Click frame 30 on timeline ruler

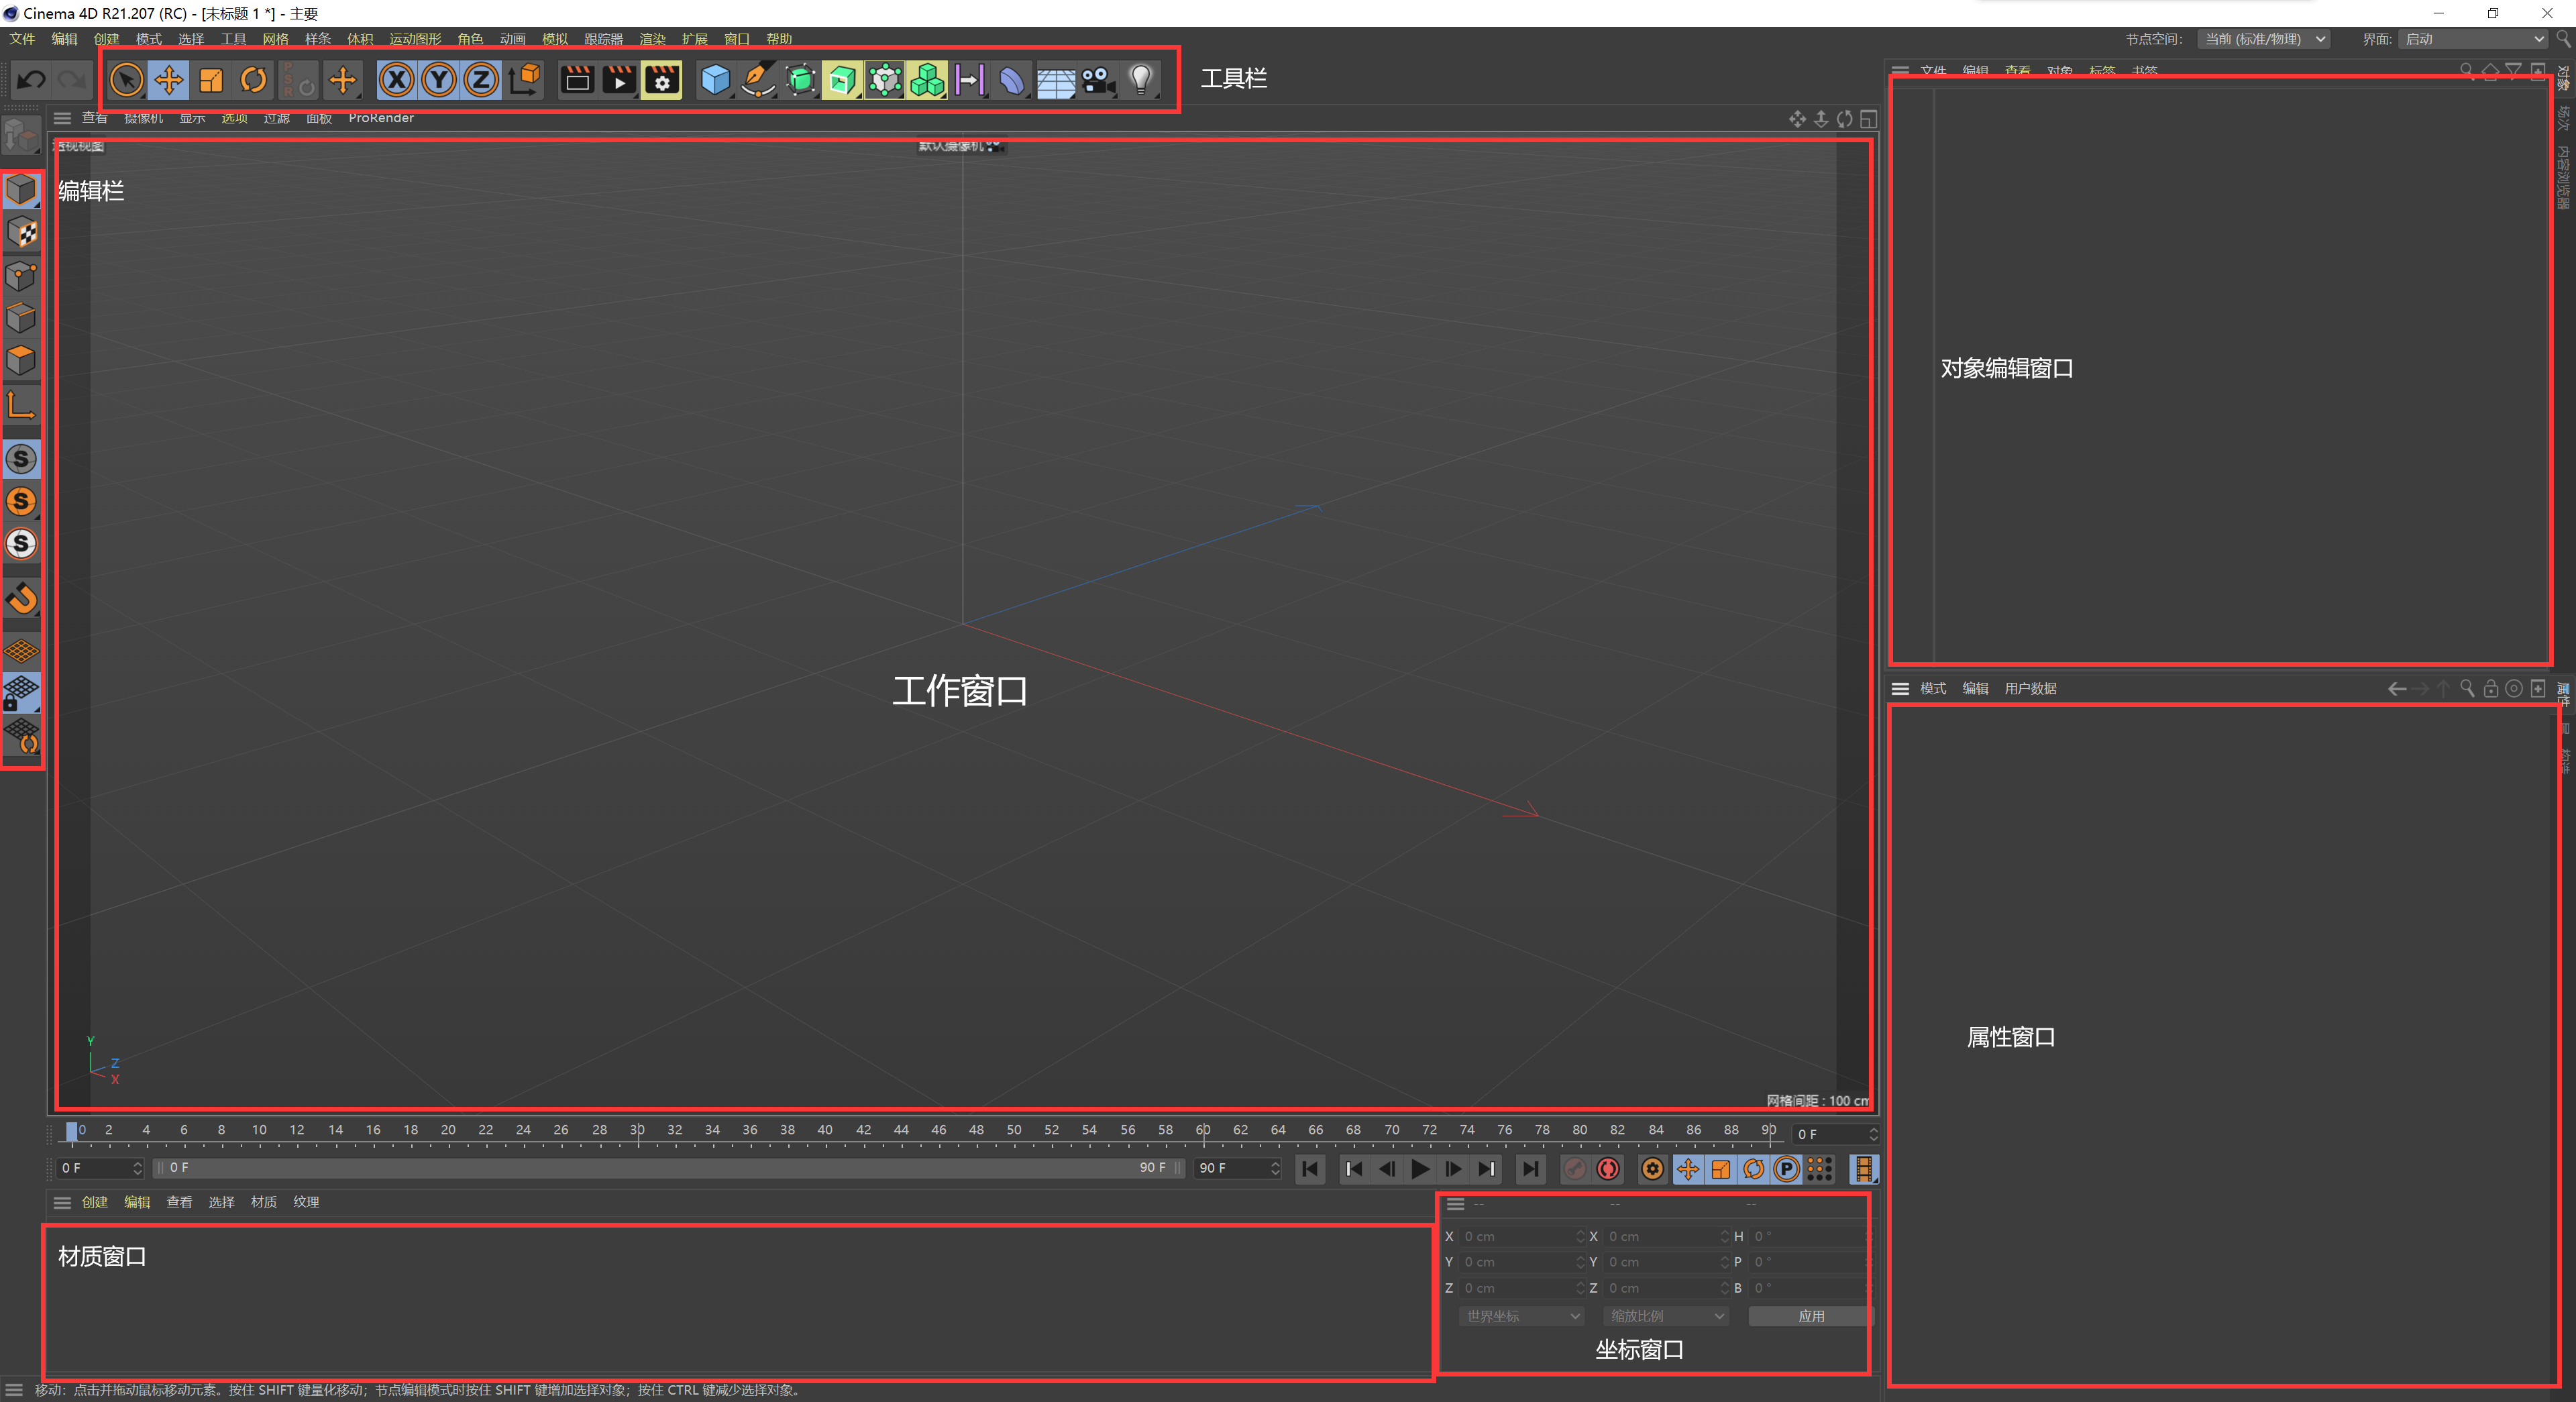pyautogui.click(x=637, y=1130)
